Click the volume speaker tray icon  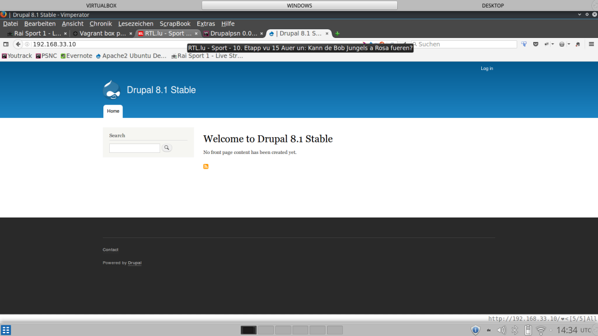tap(501, 330)
